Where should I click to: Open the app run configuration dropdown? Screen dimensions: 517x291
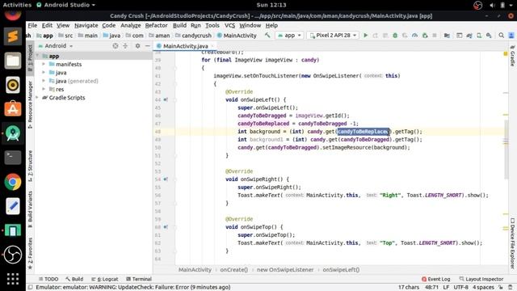[x=289, y=36]
